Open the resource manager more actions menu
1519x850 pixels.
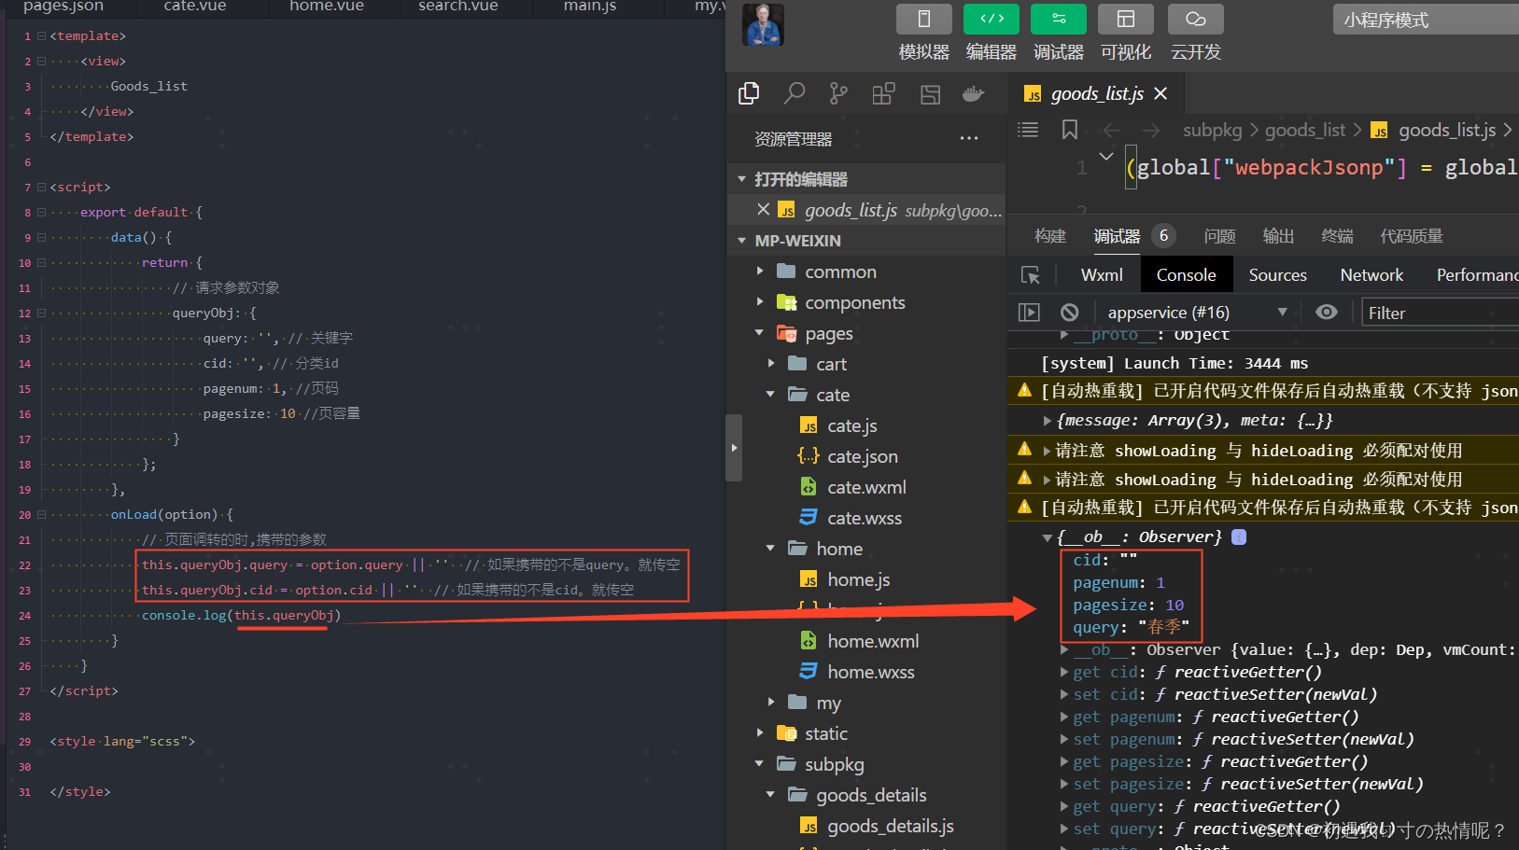pos(969,139)
